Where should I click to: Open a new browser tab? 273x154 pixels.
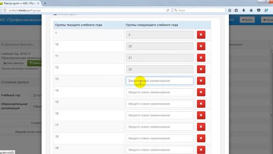point(45,3)
